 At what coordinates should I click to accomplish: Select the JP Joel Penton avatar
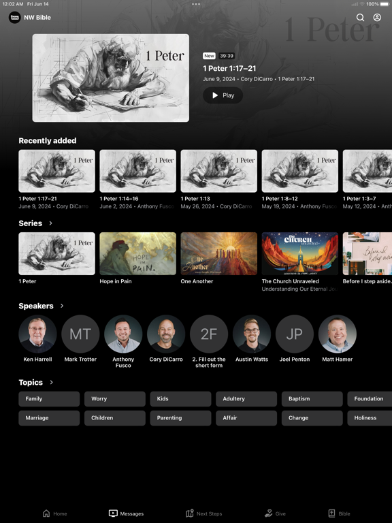(294, 334)
